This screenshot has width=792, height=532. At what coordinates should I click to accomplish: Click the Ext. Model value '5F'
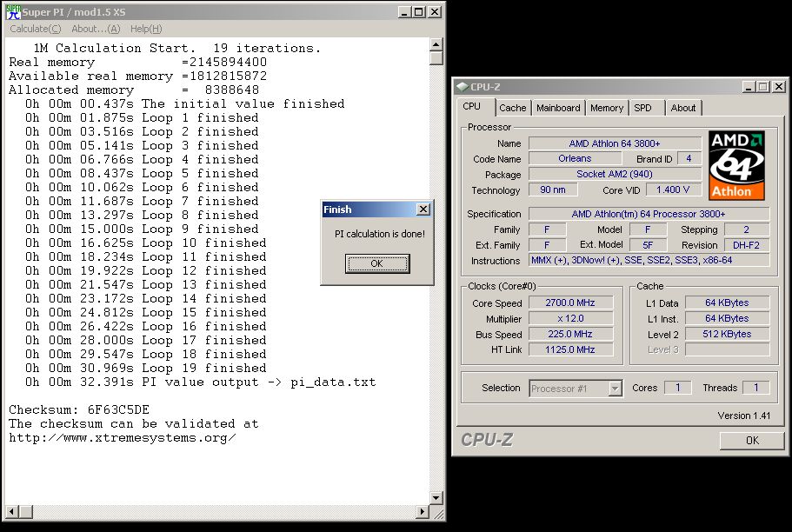tap(648, 245)
